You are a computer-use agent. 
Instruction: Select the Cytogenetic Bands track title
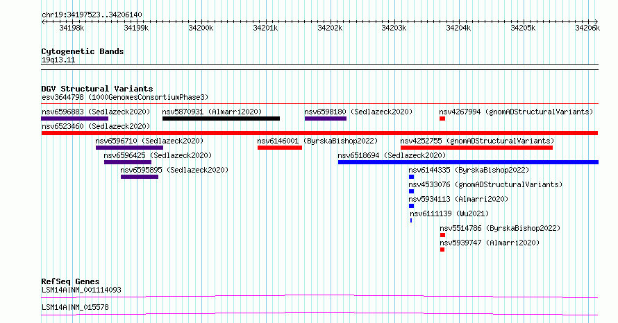point(83,51)
